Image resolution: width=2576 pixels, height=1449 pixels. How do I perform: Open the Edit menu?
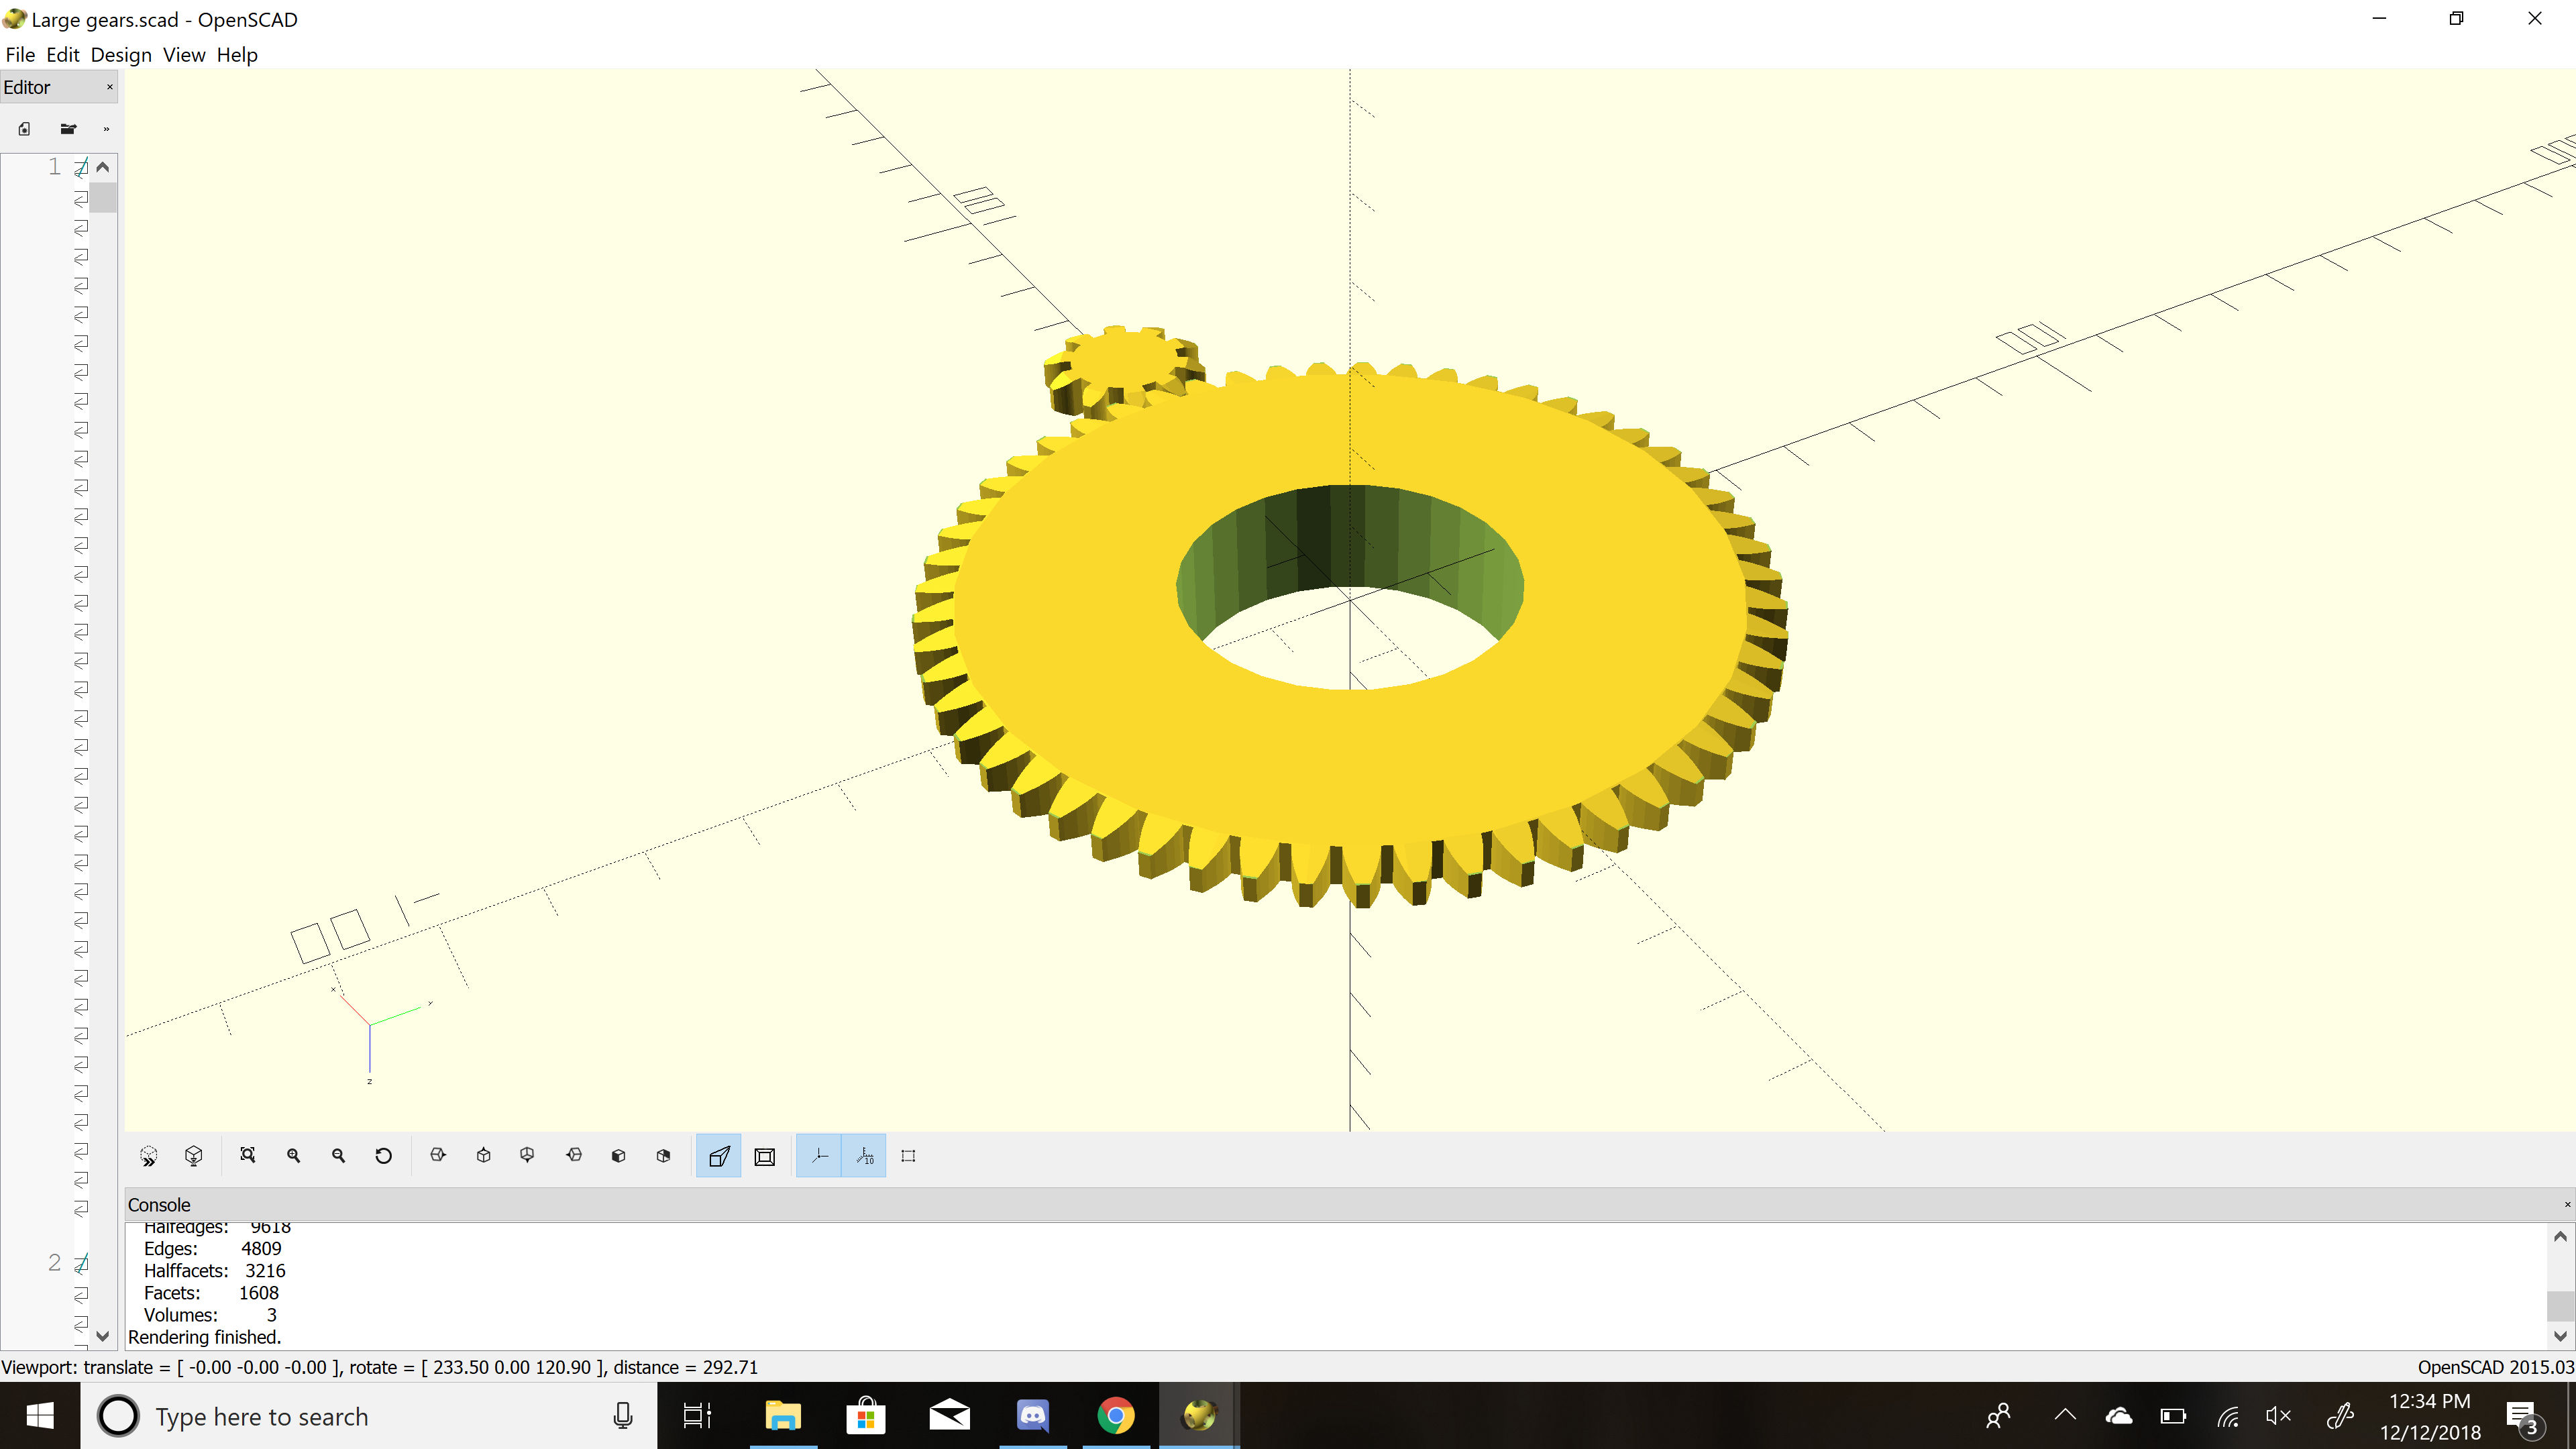point(62,55)
